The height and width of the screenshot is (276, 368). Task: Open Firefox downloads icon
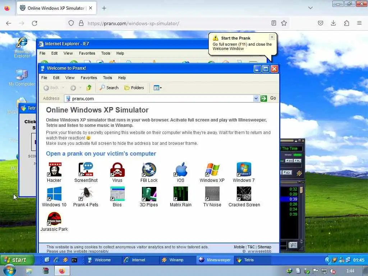333,23
